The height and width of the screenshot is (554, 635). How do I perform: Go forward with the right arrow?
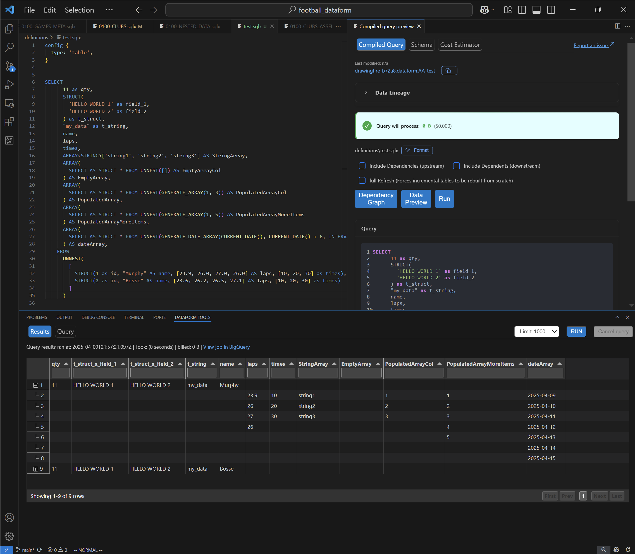(x=154, y=10)
